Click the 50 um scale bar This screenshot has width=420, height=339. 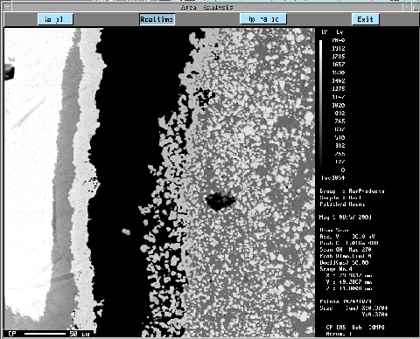click(45, 334)
